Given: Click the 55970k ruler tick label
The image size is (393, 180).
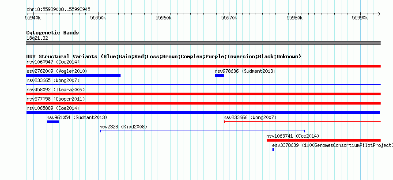Looking at the screenshot, I should [229, 18].
